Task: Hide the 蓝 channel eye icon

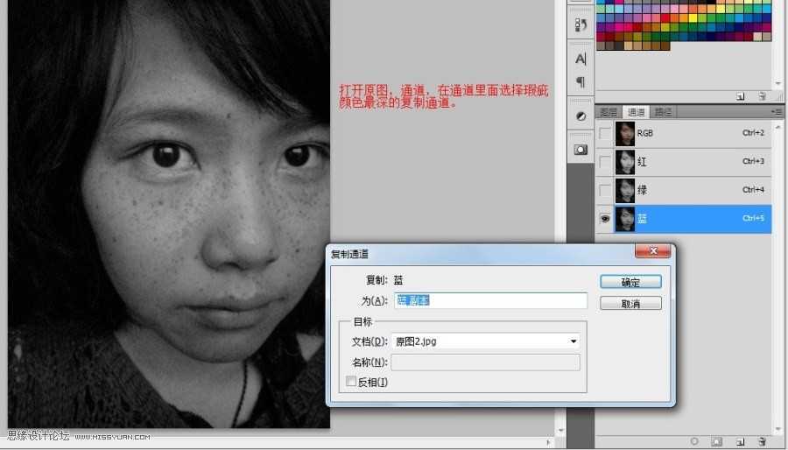Action: 605,219
